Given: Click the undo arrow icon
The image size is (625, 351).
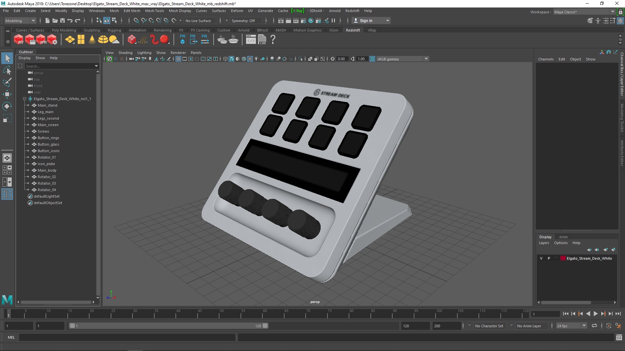Looking at the screenshot, I should [70, 21].
